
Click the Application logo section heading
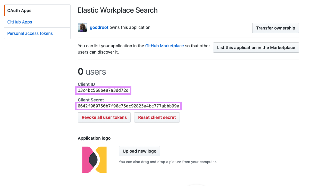click(x=94, y=138)
